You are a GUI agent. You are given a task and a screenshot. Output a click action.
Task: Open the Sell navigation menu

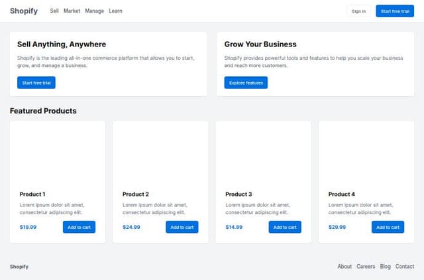coord(54,11)
